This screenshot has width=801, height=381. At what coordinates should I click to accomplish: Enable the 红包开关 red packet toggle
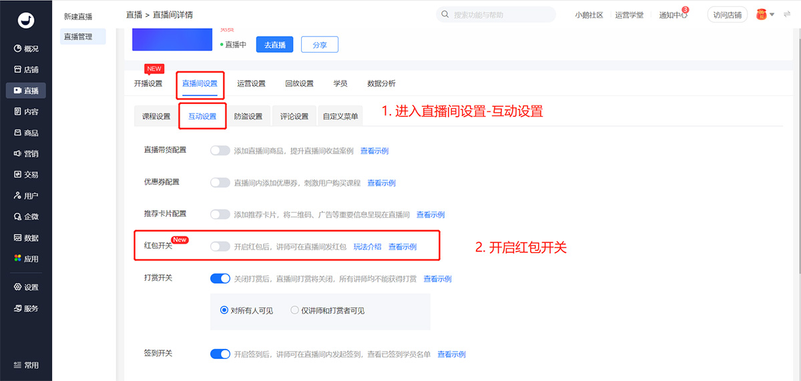pyautogui.click(x=220, y=246)
